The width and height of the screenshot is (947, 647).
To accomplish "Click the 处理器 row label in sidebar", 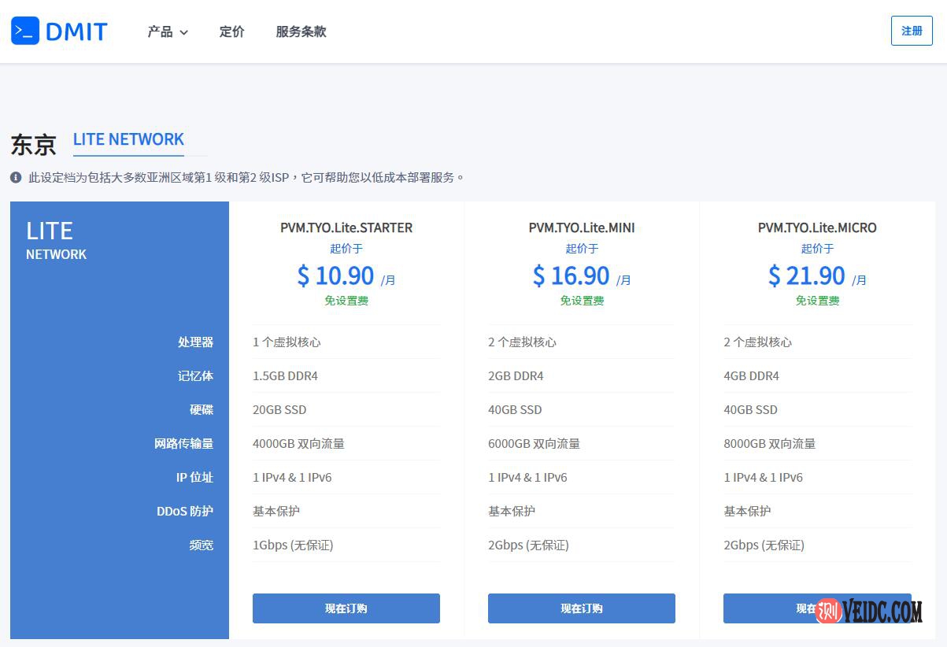I will [197, 342].
